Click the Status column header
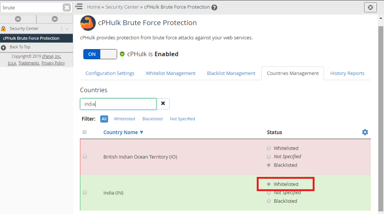Image resolution: width=384 pixels, height=214 pixels. [274, 132]
